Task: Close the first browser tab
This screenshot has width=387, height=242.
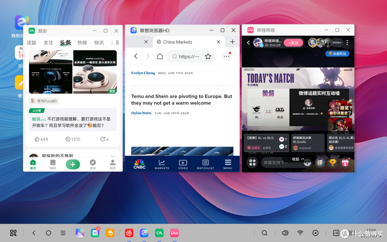Action: 146,42
